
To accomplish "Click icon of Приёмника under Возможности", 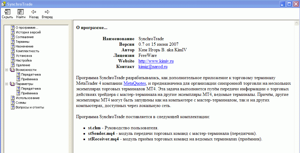I will pos(18,79).
